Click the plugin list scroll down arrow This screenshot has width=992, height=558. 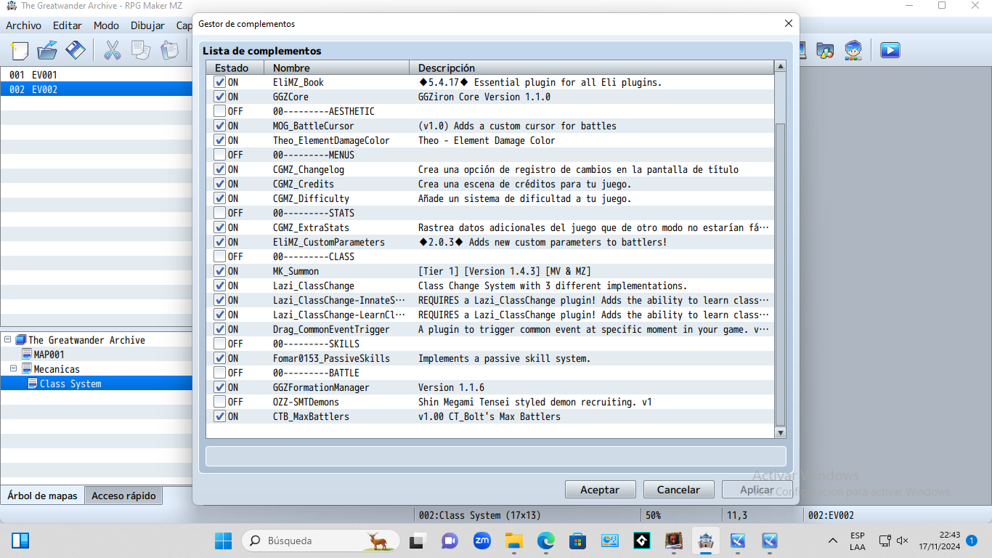click(x=781, y=432)
